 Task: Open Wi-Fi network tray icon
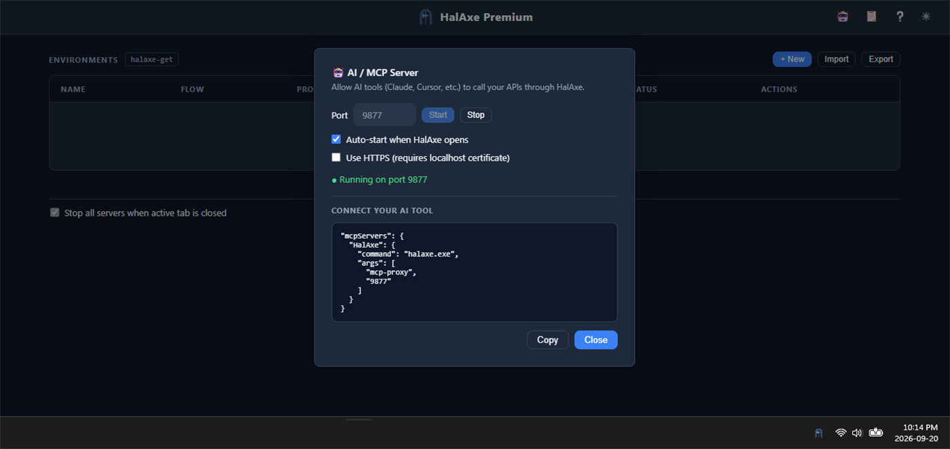841,433
